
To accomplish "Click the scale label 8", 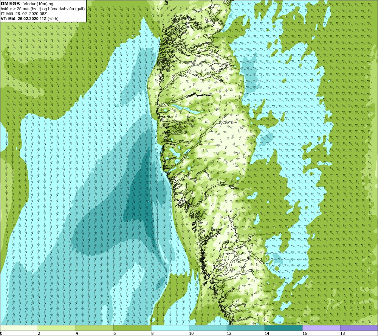I will pyautogui.click(x=152, y=334).
